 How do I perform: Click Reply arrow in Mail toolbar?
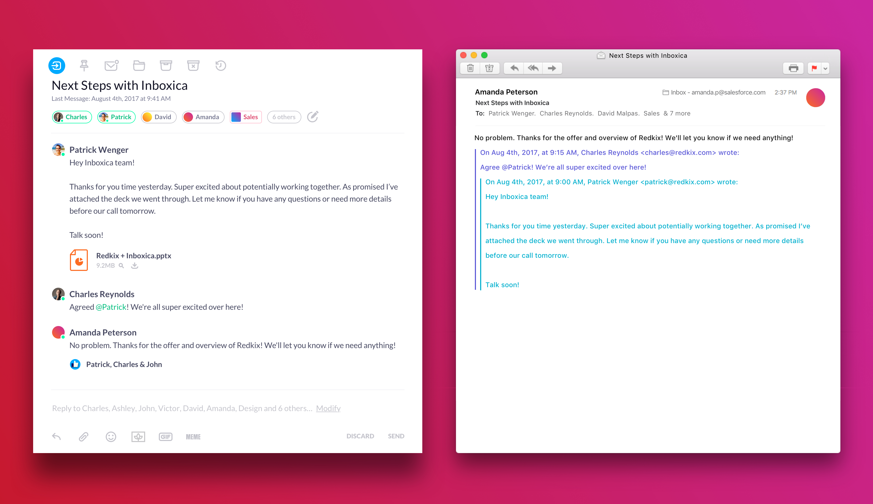point(514,68)
